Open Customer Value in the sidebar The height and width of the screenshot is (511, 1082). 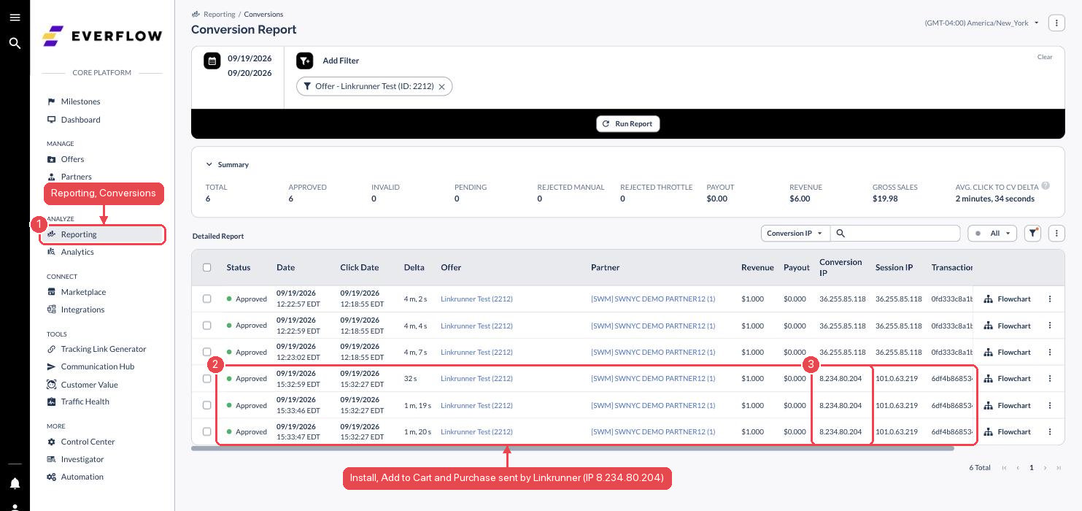point(89,385)
